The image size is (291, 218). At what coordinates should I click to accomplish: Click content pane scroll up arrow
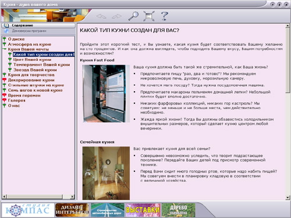(x=288, y=26)
